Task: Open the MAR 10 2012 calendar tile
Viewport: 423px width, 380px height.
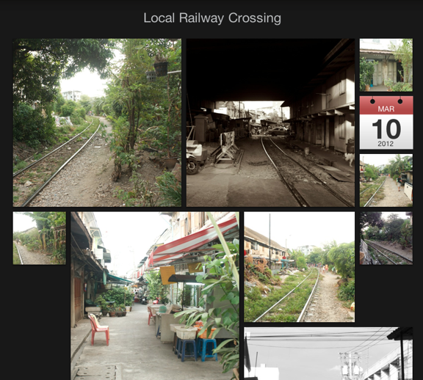Action: 386,123
